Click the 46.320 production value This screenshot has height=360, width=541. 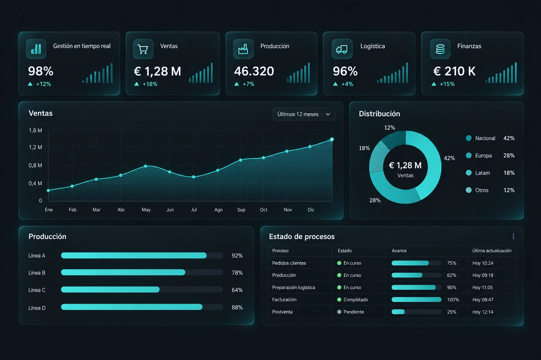[x=254, y=71]
